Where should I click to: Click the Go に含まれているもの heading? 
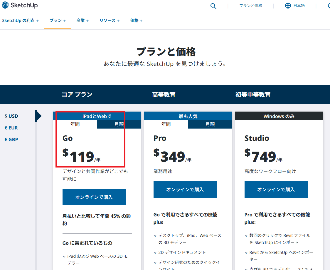coord(87,243)
